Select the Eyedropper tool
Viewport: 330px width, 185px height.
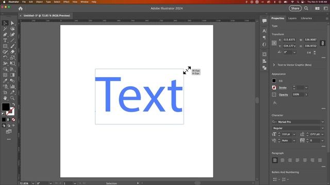point(5,81)
